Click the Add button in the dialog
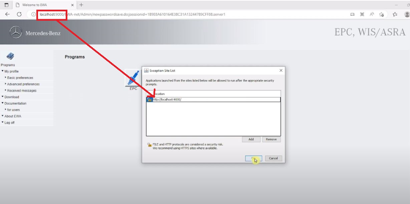This screenshot has height=204, width=410. click(251, 139)
